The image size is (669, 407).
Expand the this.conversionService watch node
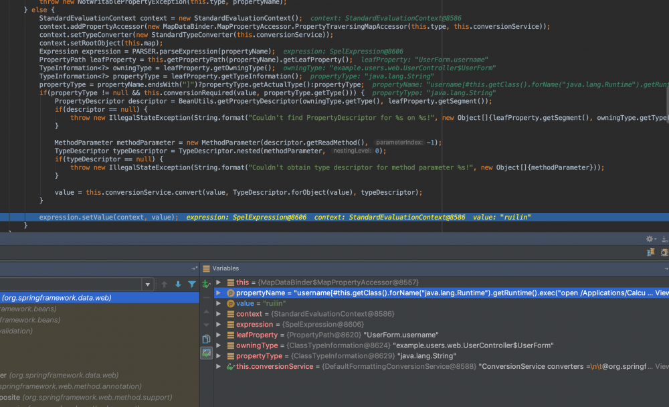pos(218,367)
